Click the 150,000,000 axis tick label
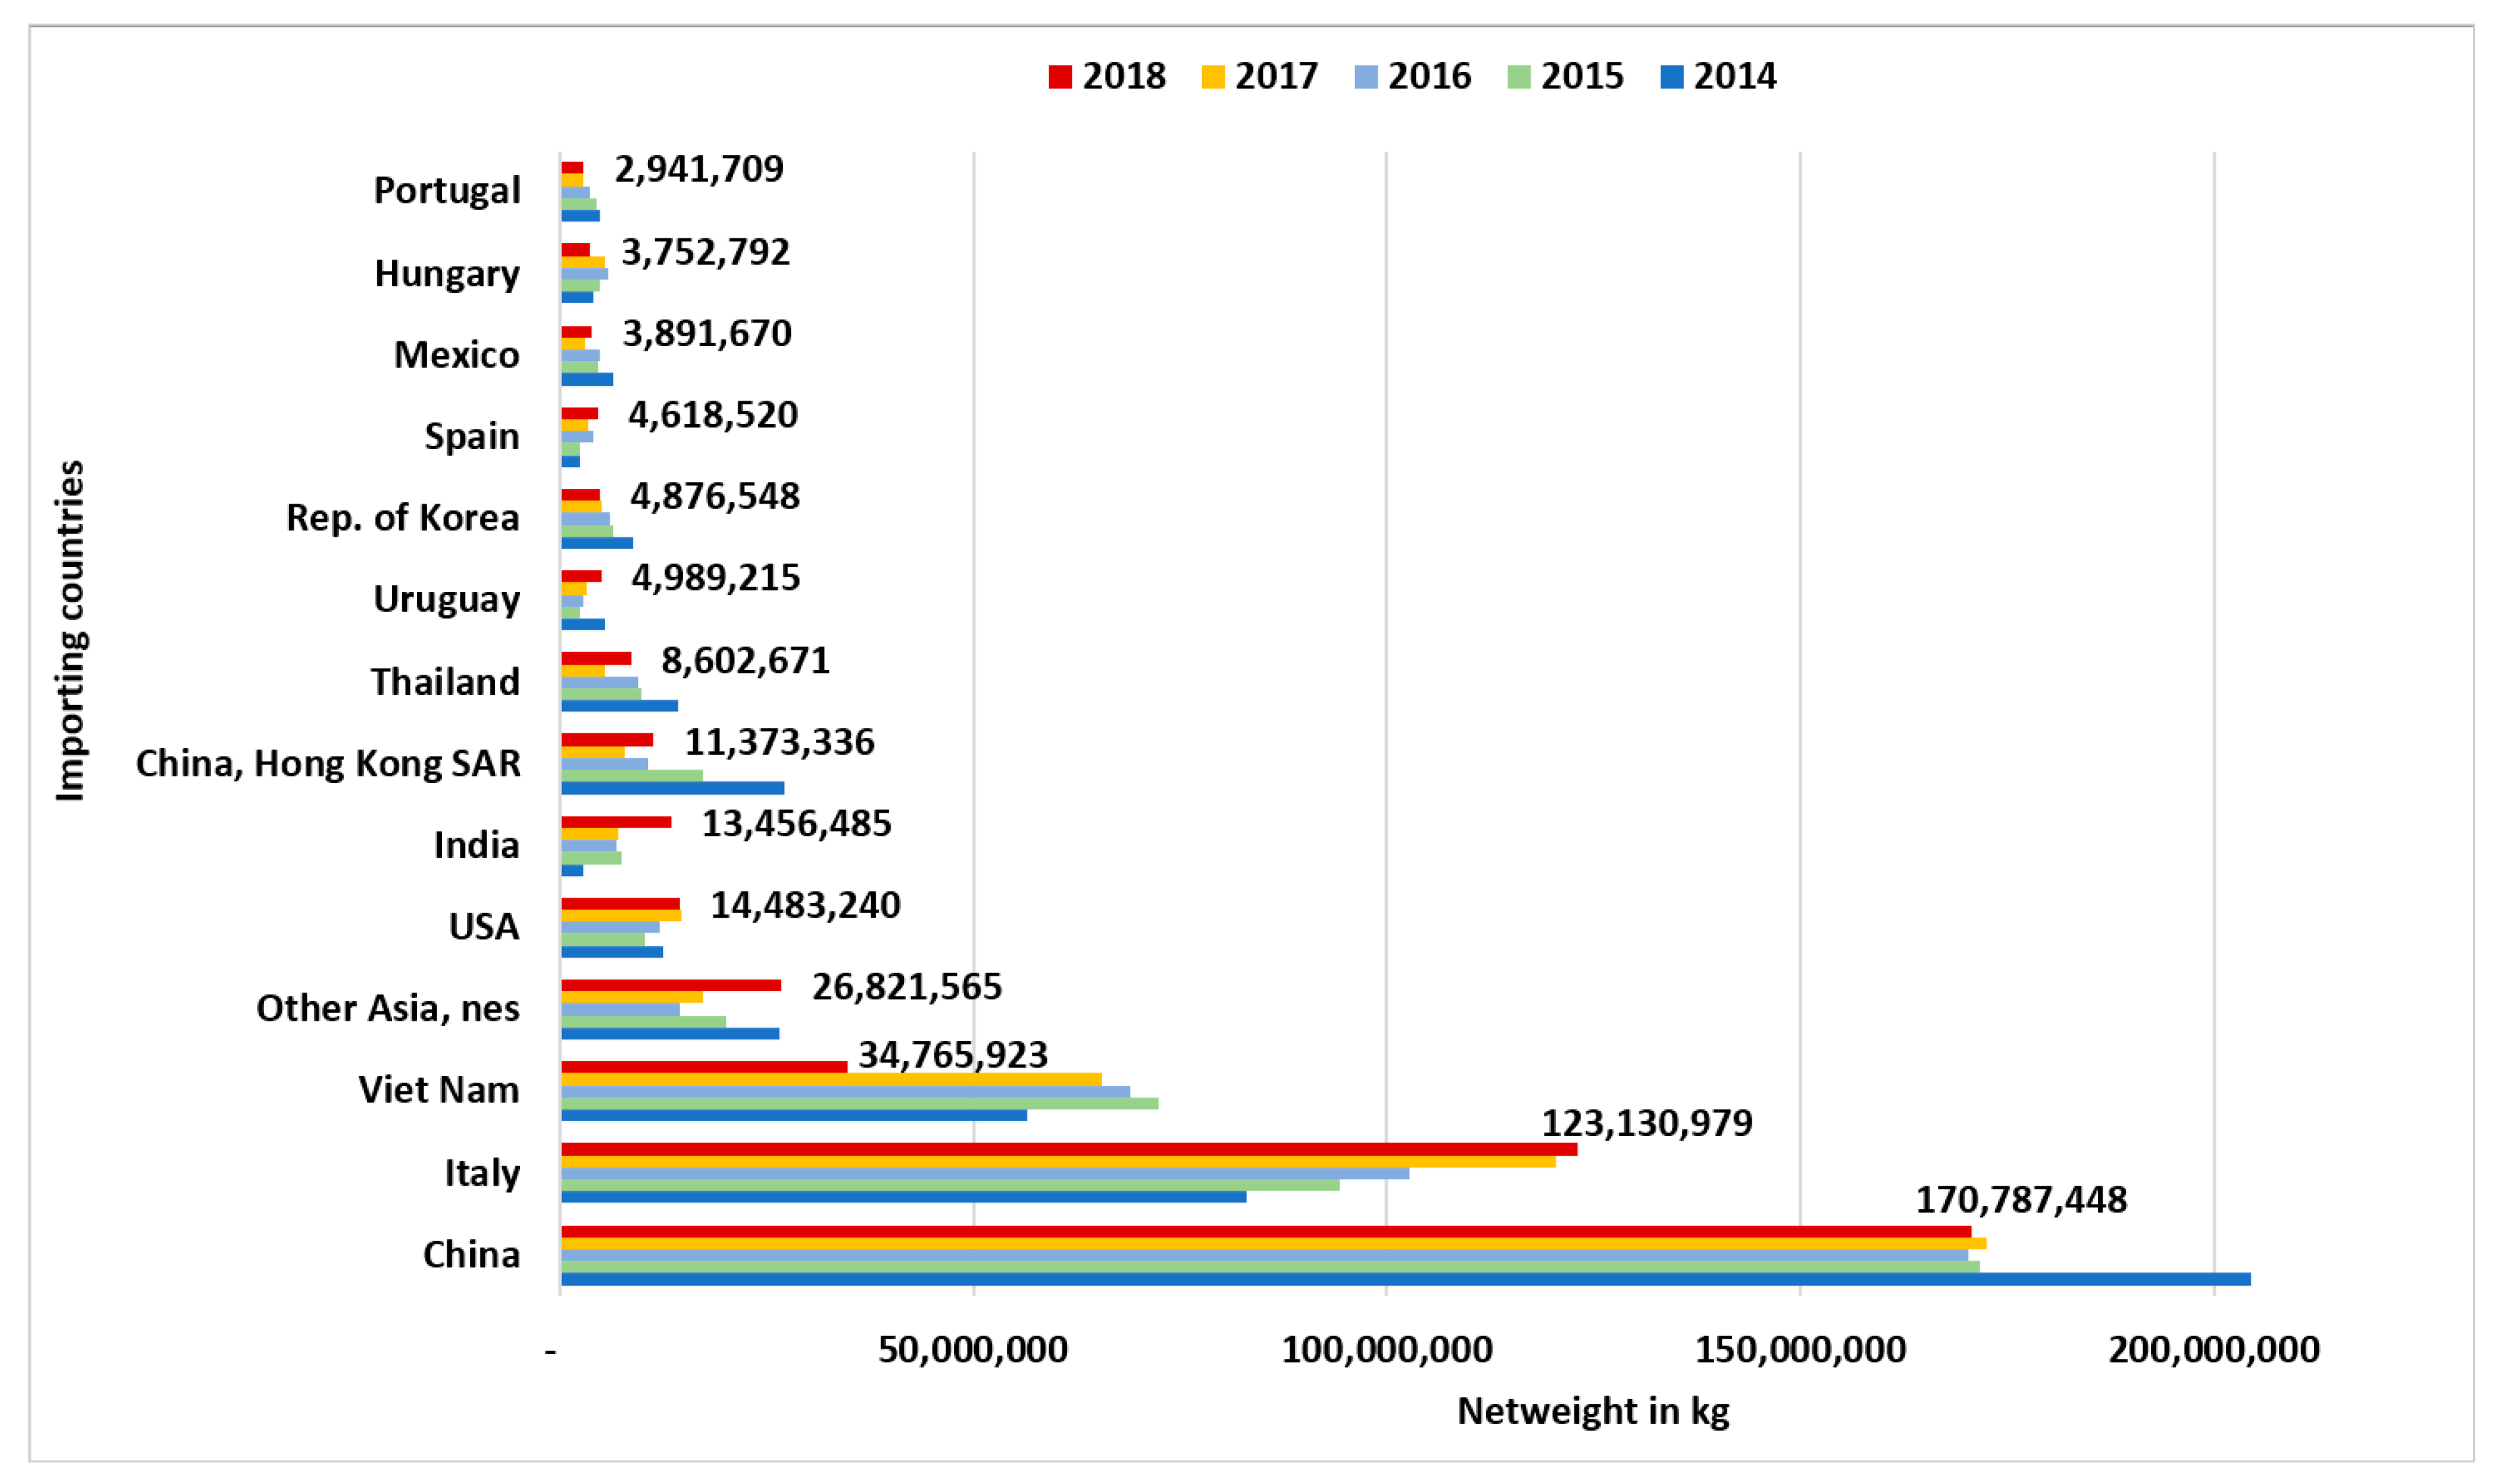This screenshot has height=1484, width=2496. 1801,1351
